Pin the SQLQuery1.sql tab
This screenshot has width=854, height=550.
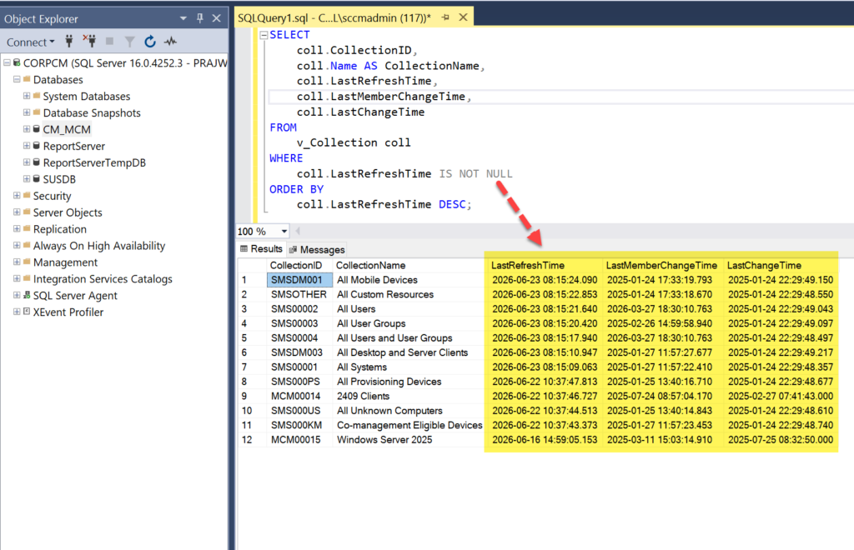[445, 17]
